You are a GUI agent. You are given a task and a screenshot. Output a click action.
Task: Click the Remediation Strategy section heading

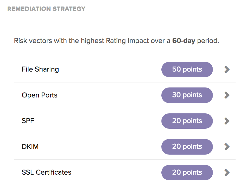tap(47, 9)
